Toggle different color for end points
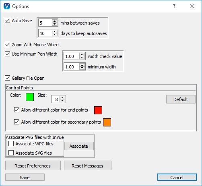 16,110
